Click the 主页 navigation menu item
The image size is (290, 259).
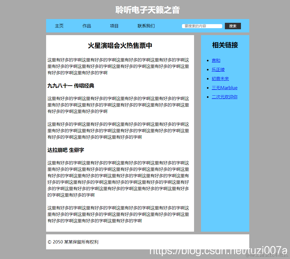(59, 26)
